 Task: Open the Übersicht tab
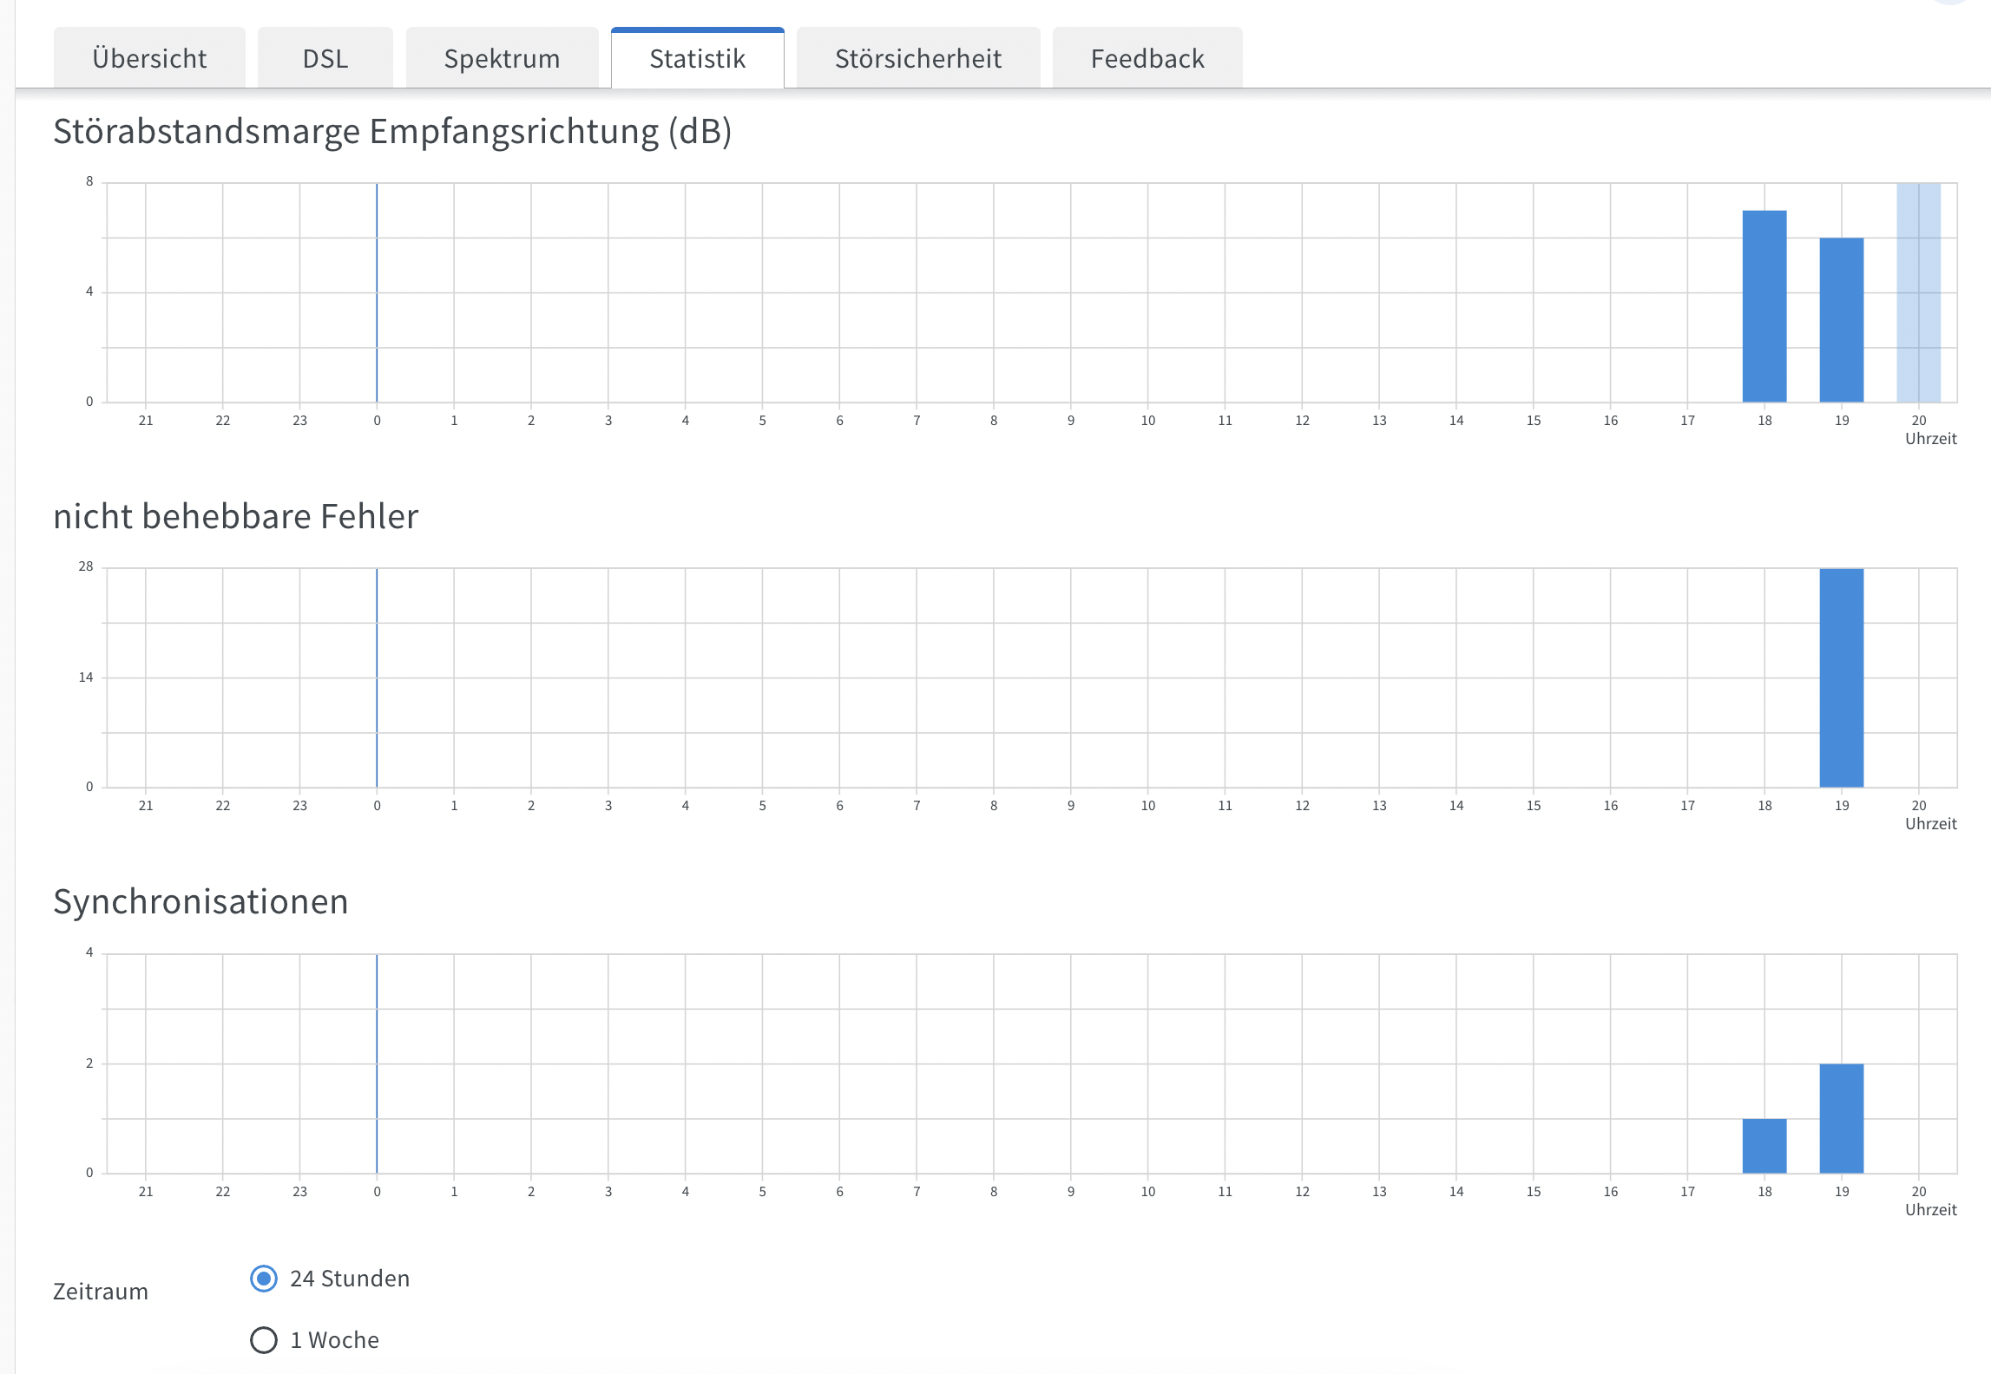[149, 59]
